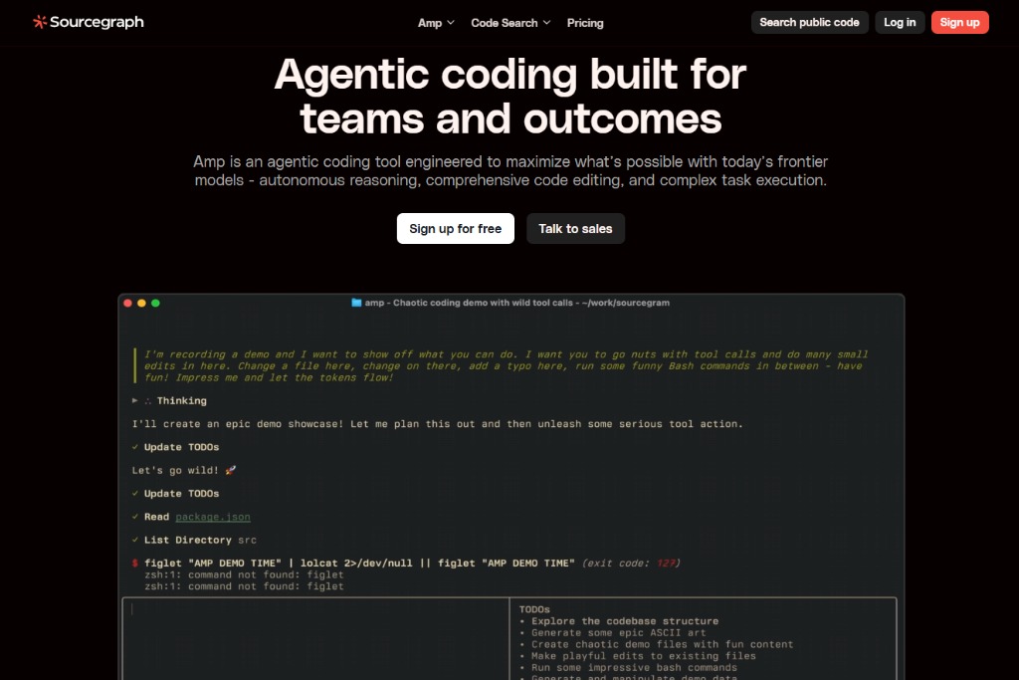1019x680 pixels.
Task: Click the Sourcegraph logo icon
Action: (39, 22)
